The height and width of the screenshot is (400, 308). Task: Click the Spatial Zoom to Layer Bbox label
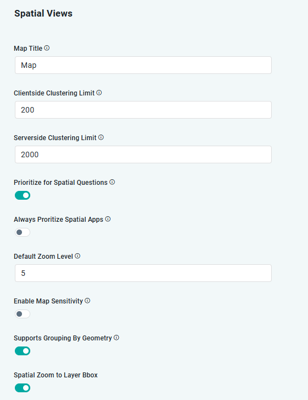56,375
